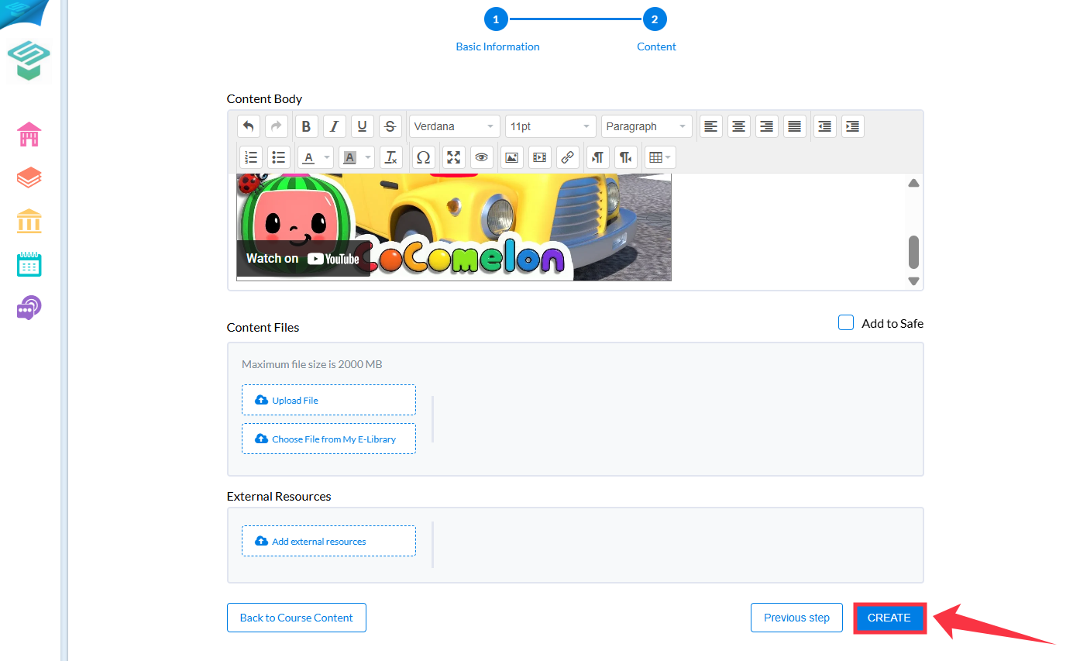Go to step 2 Content
The image size is (1073, 661).
[655, 19]
